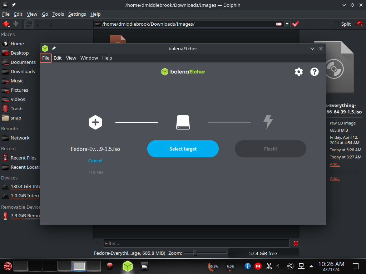
Task: Click the second Add... link below rating stars
Action: coord(335,178)
